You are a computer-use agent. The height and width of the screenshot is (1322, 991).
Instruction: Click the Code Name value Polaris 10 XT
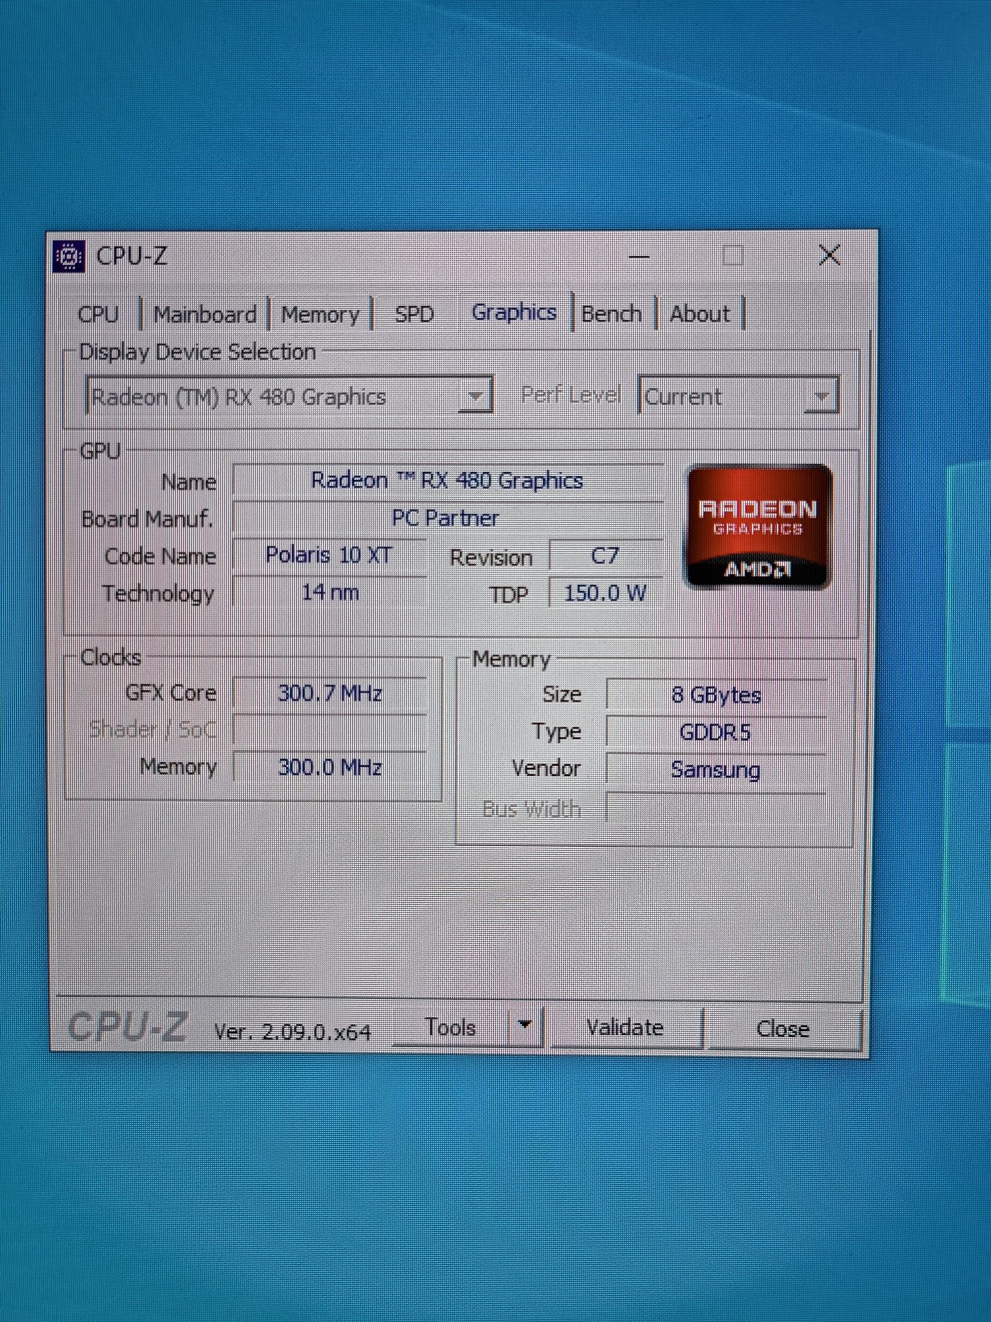coord(329,555)
